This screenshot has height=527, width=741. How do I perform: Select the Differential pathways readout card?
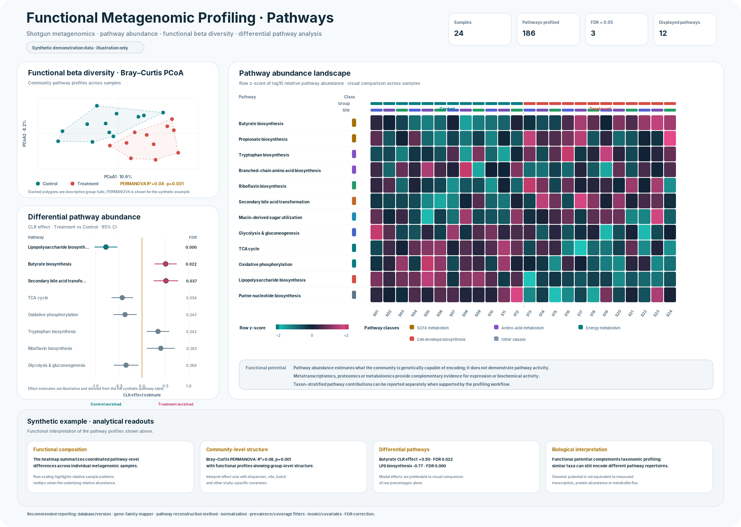[x=456, y=467]
